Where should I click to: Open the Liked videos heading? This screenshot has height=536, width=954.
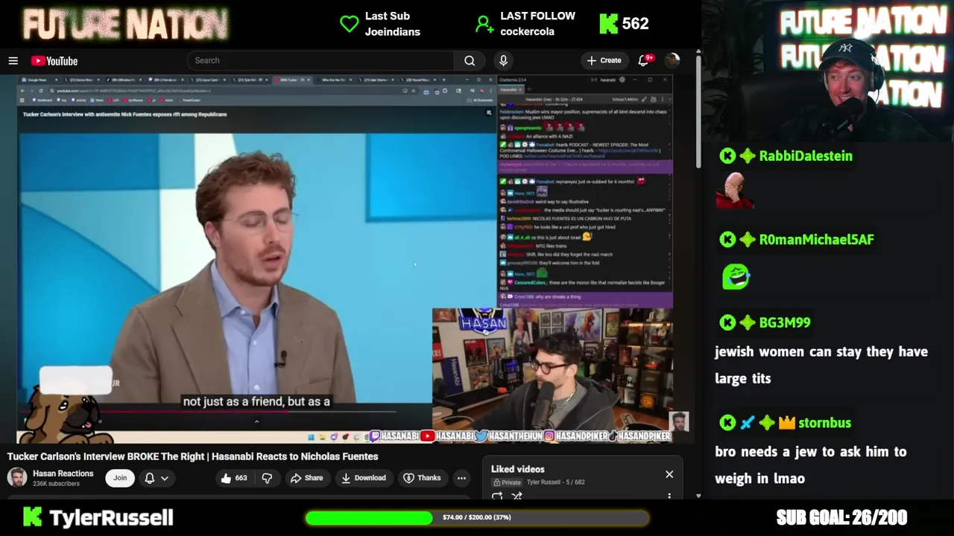pos(518,469)
